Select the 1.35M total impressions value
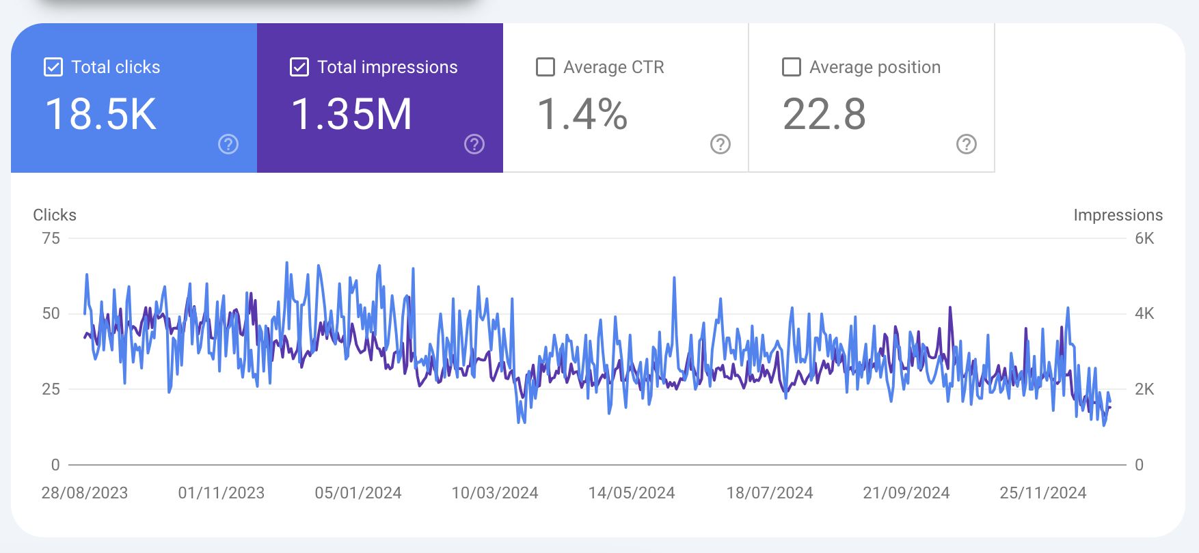1199x553 pixels. click(351, 114)
